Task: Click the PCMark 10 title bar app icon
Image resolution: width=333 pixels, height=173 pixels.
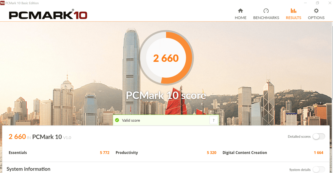Action: pyautogui.click(x=2, y=3)
